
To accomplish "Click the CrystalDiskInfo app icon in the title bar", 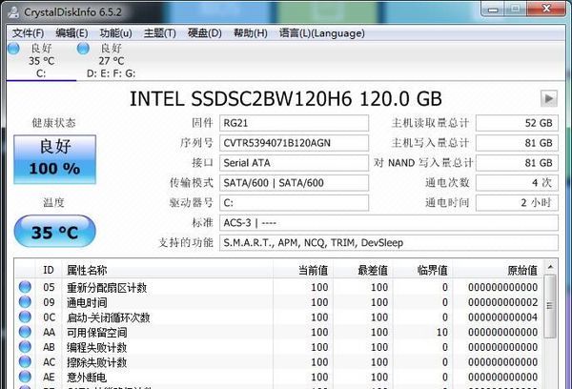I will click(14, 11).
